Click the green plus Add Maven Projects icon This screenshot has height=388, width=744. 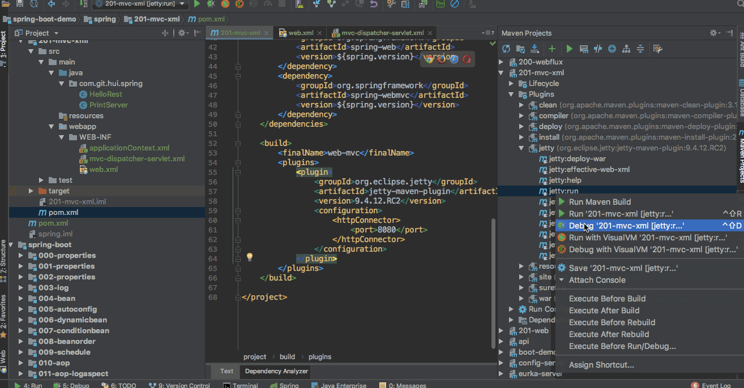pos(551,49)
